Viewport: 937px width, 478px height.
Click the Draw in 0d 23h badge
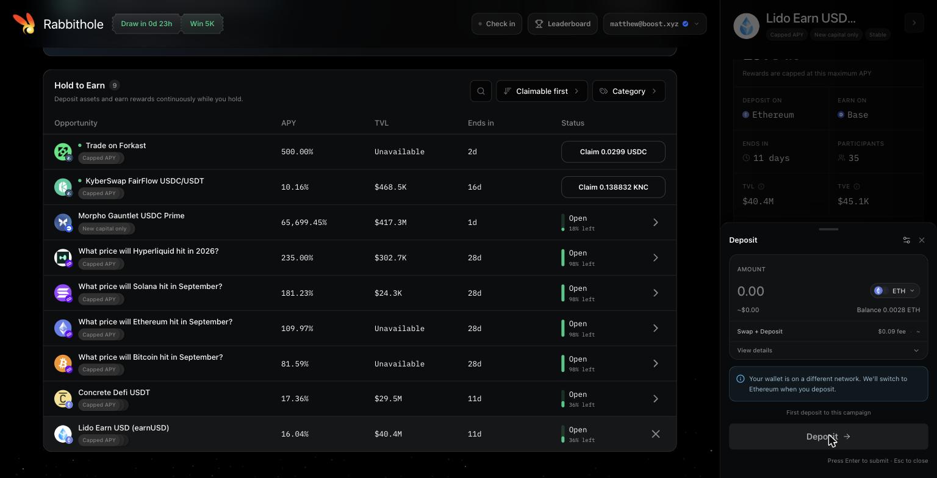click(x=146, y=24)
